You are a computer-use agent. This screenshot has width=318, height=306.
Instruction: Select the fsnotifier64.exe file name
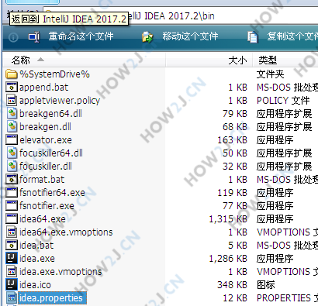(x=52, y=193)
